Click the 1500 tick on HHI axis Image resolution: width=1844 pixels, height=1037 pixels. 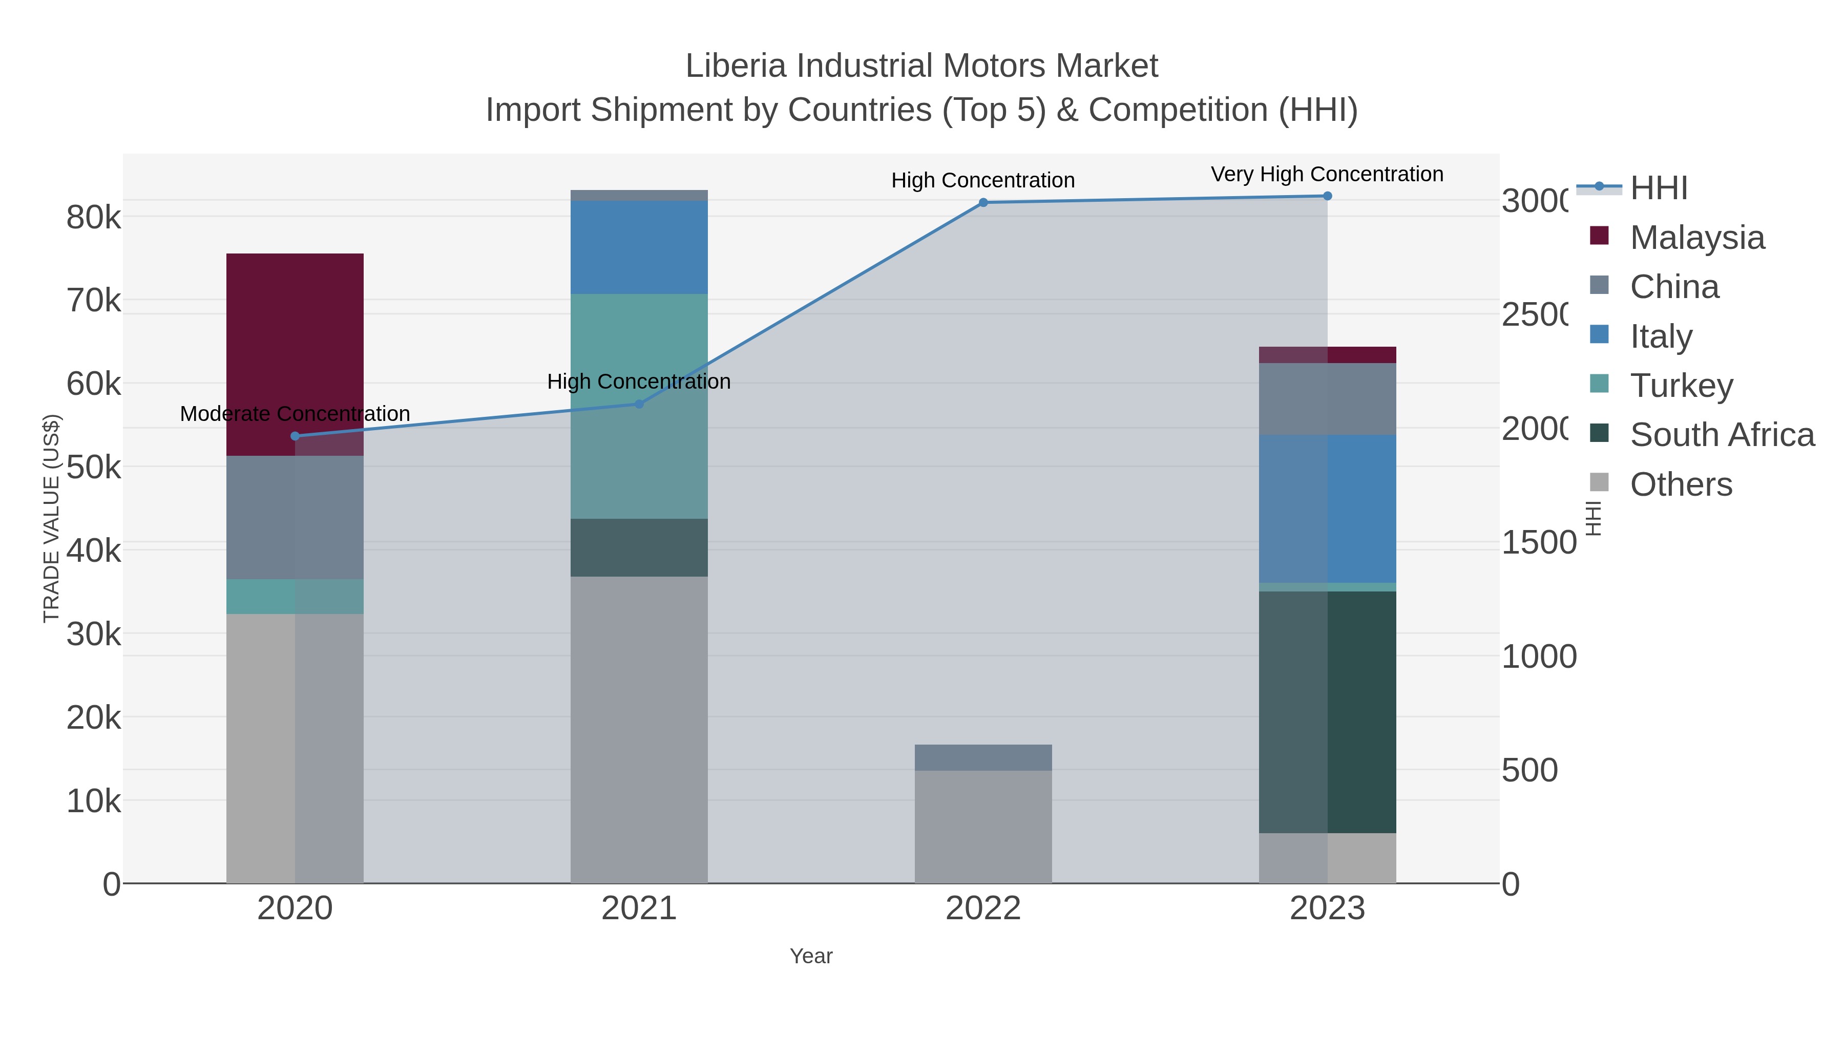click(1539, 542)
